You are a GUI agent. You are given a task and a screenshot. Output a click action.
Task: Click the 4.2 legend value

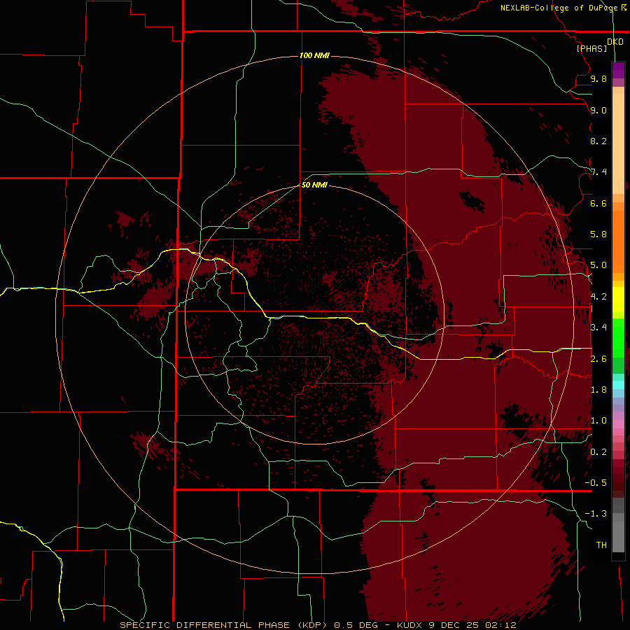598,296
